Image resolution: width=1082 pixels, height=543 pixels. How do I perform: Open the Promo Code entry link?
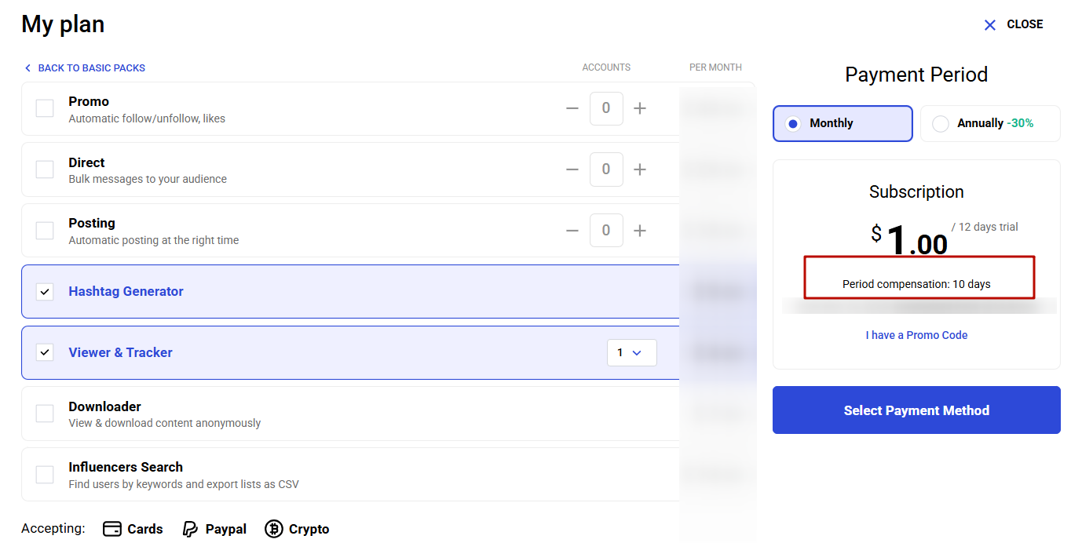tap(916, 335)
